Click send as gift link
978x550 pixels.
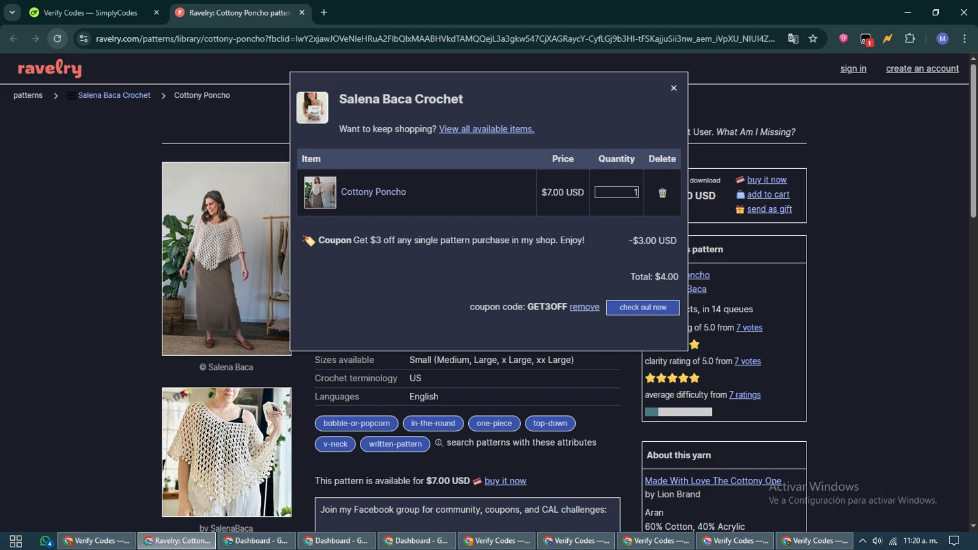point(769,209)
